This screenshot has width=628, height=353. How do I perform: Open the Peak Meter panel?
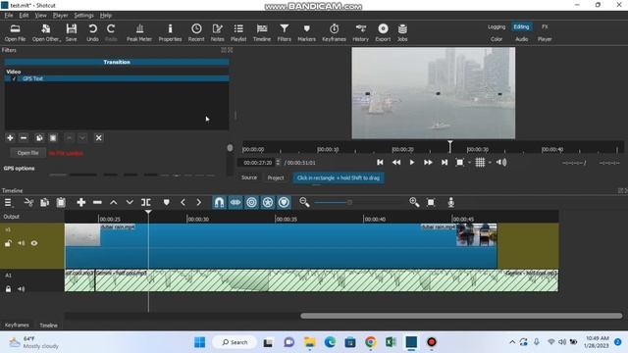click(x=139, y=32)
